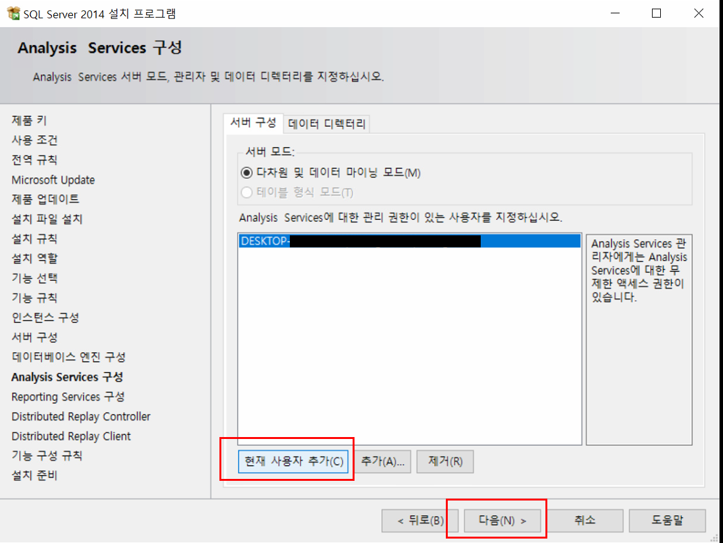Click the 제품 업데이트 step
This screenshot has width=723, height=543.
45,199
